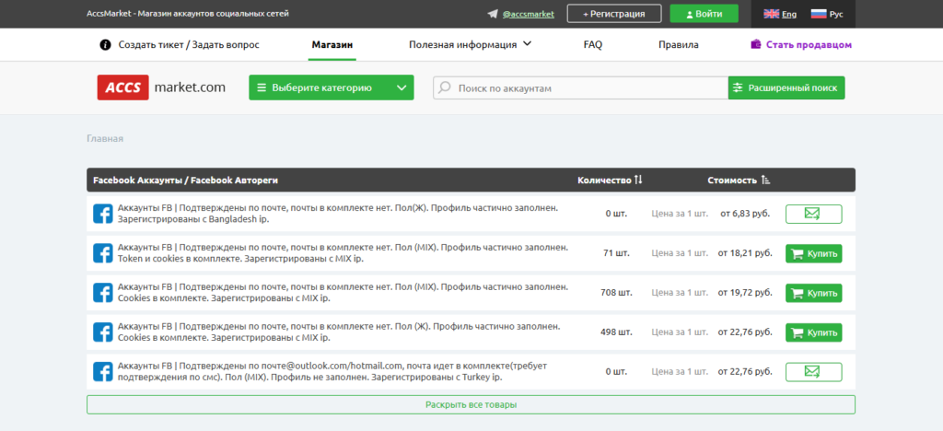Screen dimensions: 943x431
Task: Click the Регистрация button
Action: point(614,14)
